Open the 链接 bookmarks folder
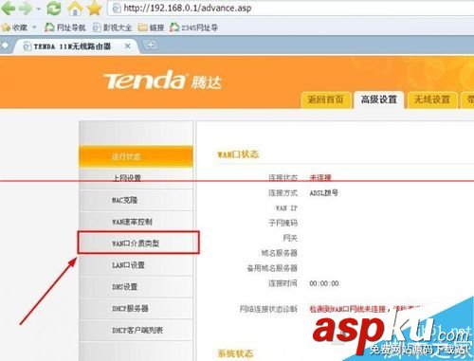Image resolution: width=474 pixels, height=361 pixels. point(151,27)
